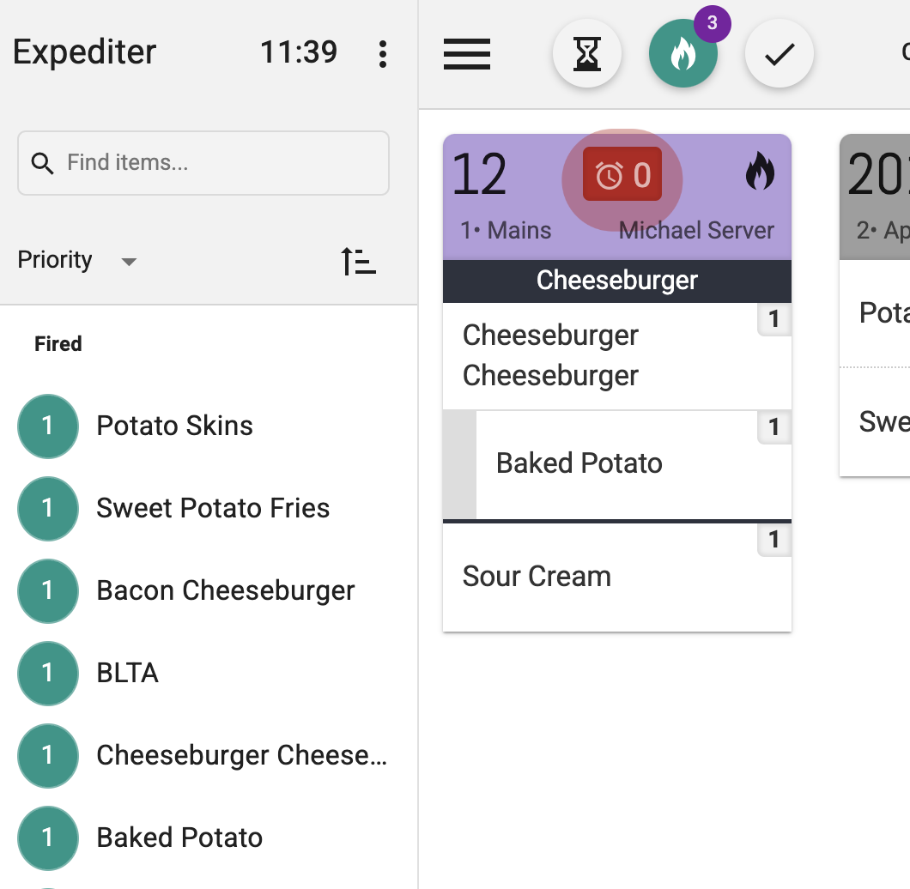The image size is (910, 889).
Task: Expand the Priority sort dropdown
Action: coord(77,260)
